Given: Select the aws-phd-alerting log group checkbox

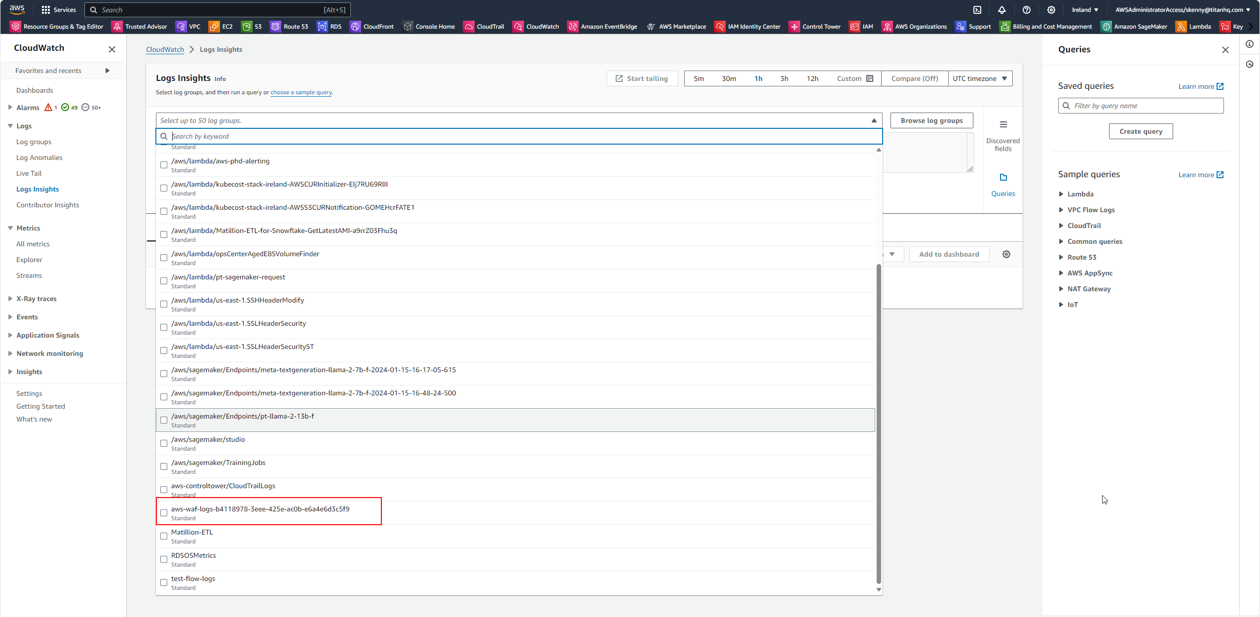Looking at the screenshot, I should (164, 165).
